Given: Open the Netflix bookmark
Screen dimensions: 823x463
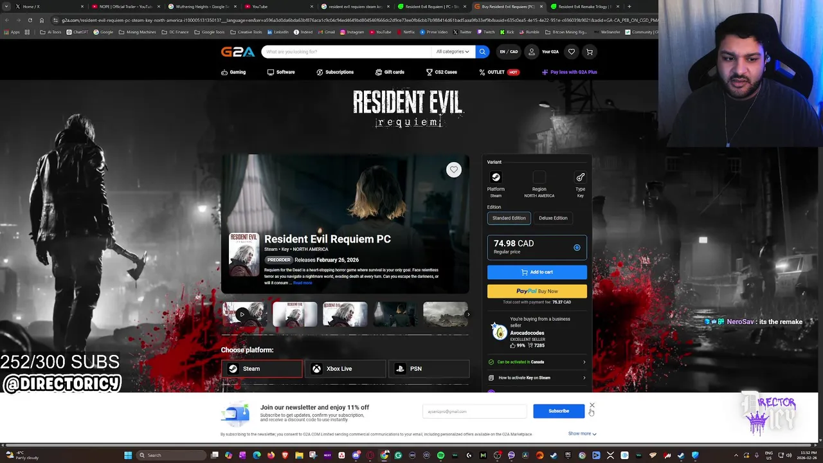Looking at the screenshot, I should tap(406, 32).
